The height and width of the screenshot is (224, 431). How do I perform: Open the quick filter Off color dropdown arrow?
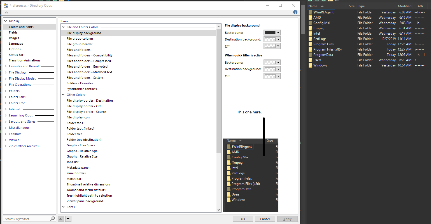pyautogui.click(x=278, y=76)
